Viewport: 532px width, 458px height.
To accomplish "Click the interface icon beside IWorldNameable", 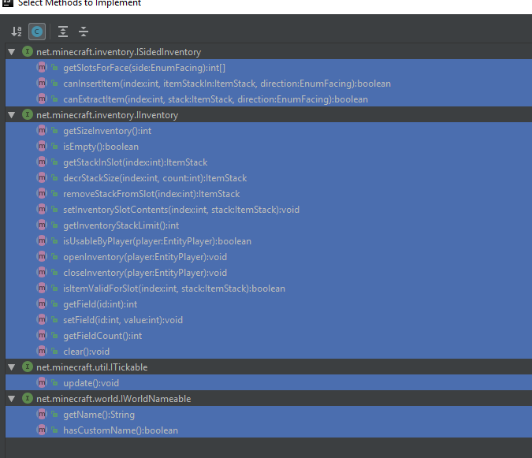I will point(28,399).
